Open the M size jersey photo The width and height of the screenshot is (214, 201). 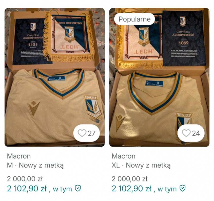pyautogui.click(x=55, y=77)
